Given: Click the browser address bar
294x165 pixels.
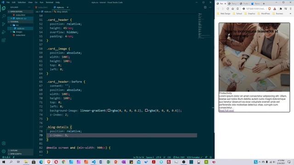Looking at the screenshot, I should point(254,9).
